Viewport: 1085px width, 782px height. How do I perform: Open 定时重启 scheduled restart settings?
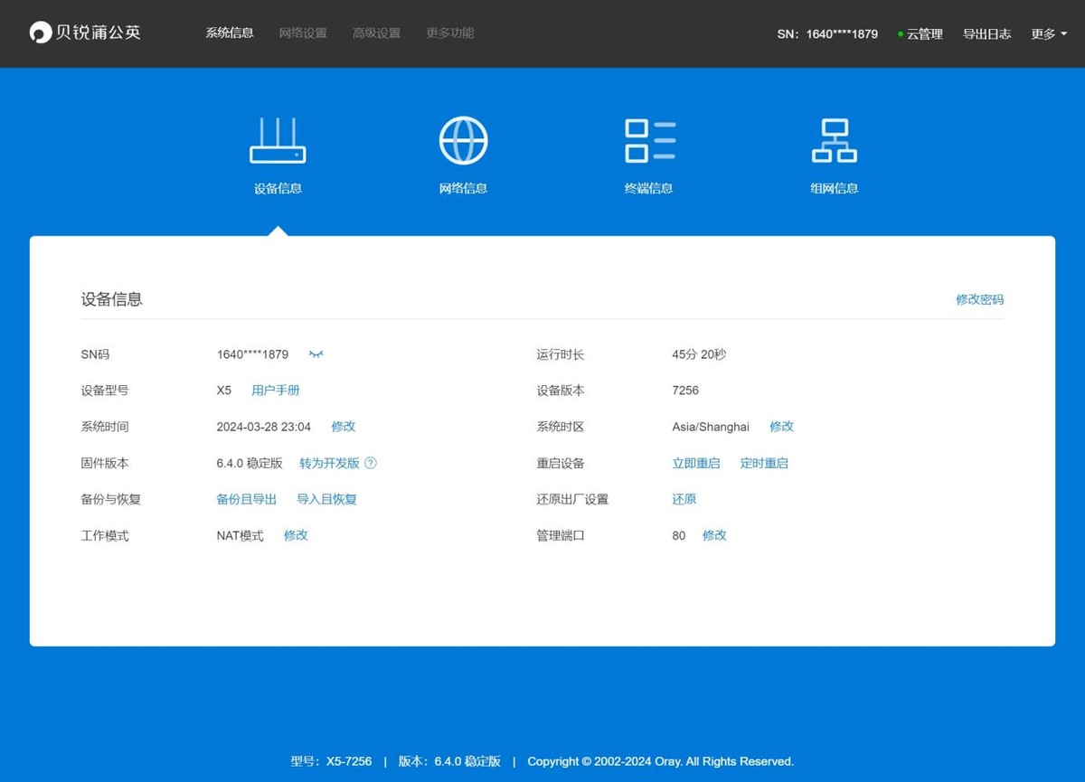(764, 463)
